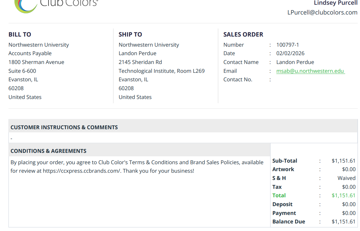Click the Club Colors logo
Screen dimensions: 360x231
56,6
